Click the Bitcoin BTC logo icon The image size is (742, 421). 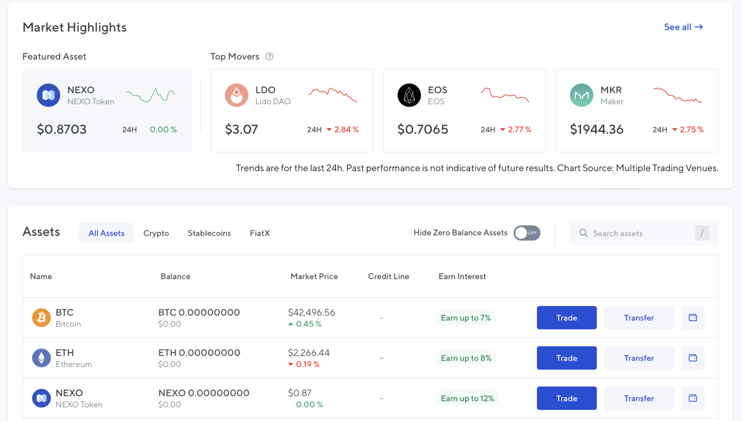[42, 317]
